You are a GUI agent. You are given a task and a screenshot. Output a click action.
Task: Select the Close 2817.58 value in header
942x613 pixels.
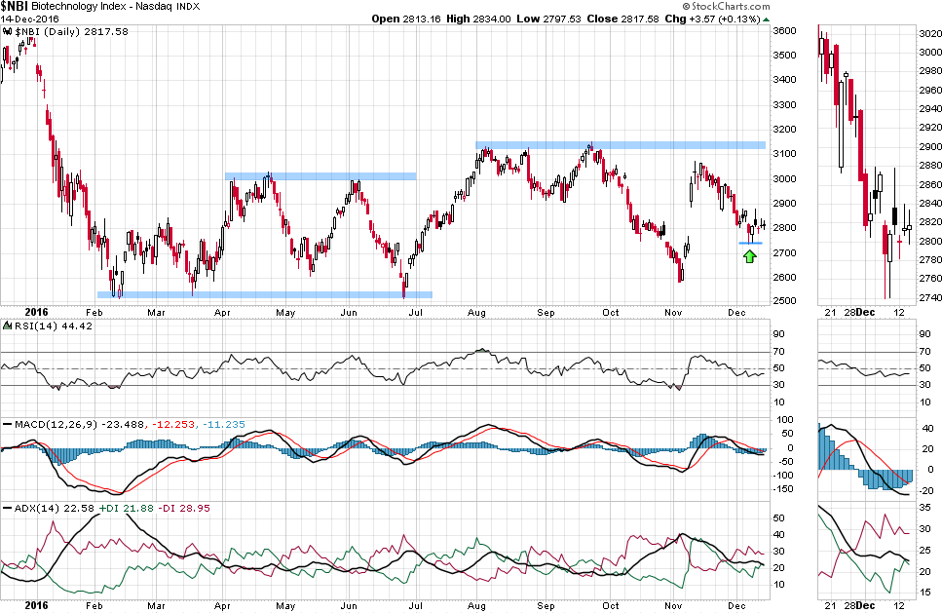click(623, 19)
